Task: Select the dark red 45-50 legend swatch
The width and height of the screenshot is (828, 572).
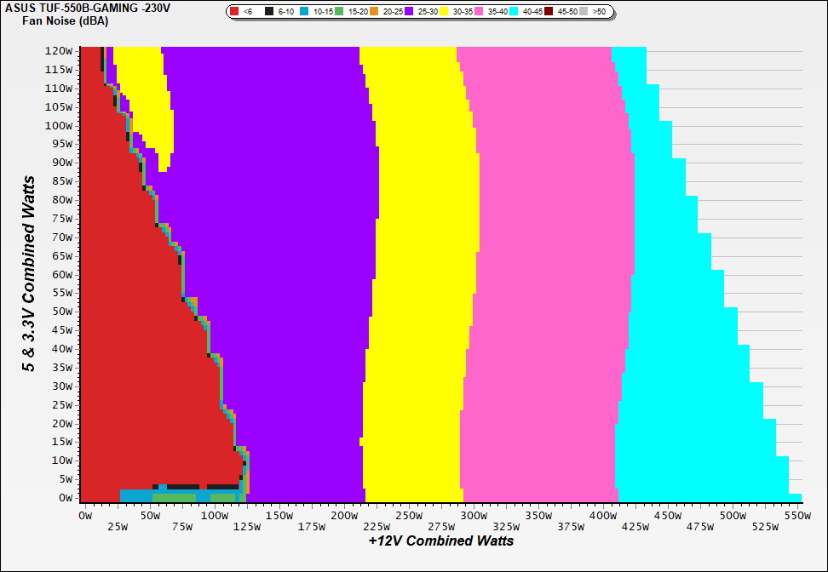Action: (549, 12)
